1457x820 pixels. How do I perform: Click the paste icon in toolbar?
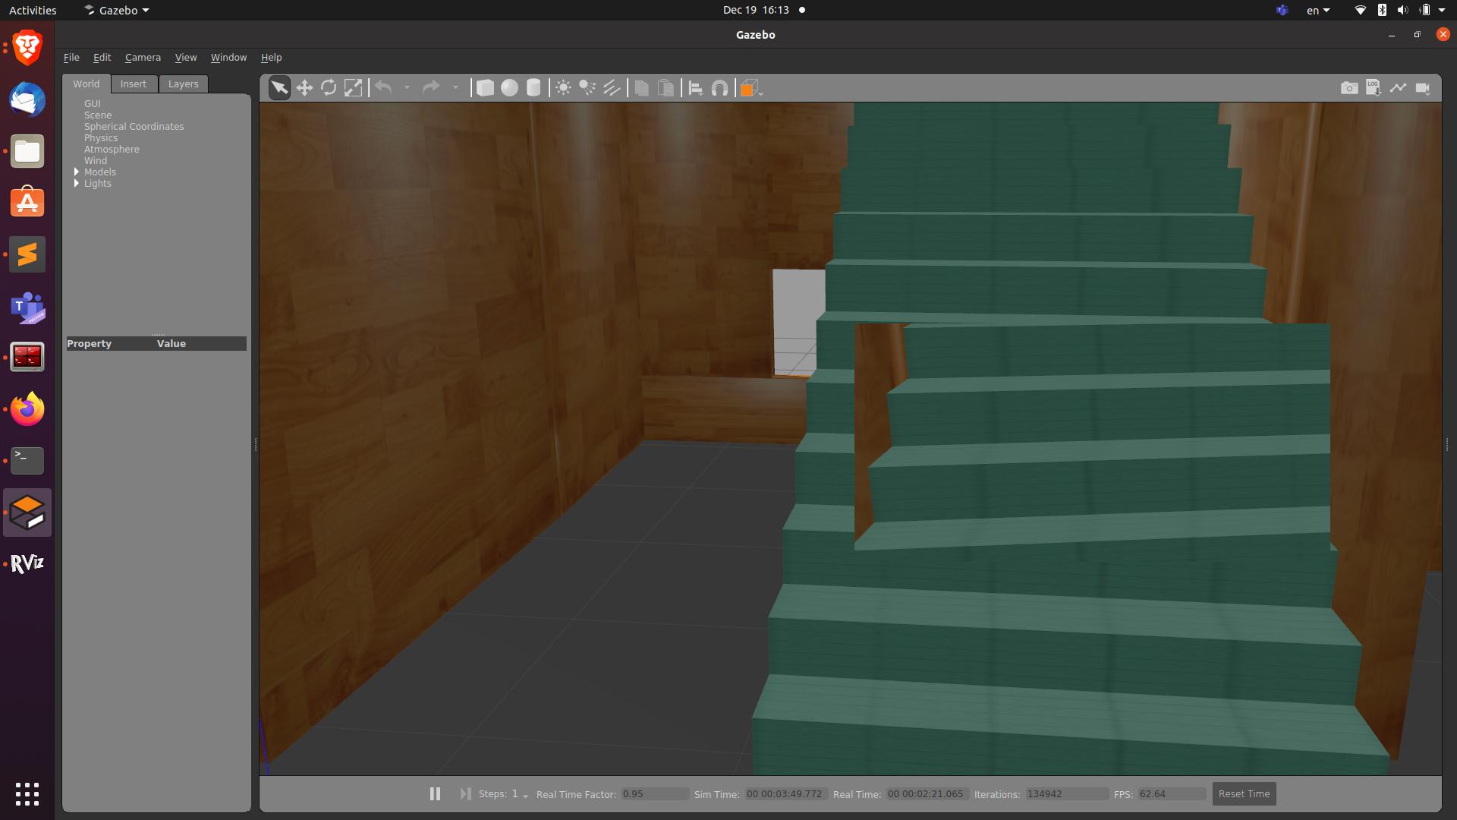666,88
